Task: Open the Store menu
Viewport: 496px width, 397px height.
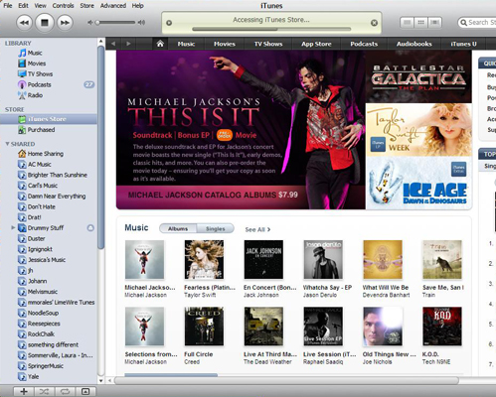Action: [86, 6]
